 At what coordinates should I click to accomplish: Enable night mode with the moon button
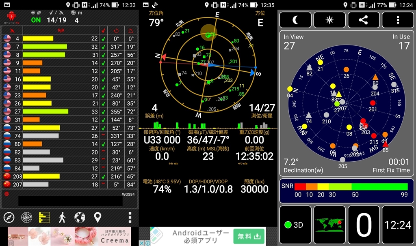pos(295,20)
